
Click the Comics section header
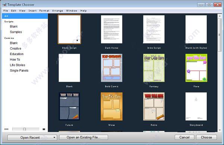pos(9,38)
